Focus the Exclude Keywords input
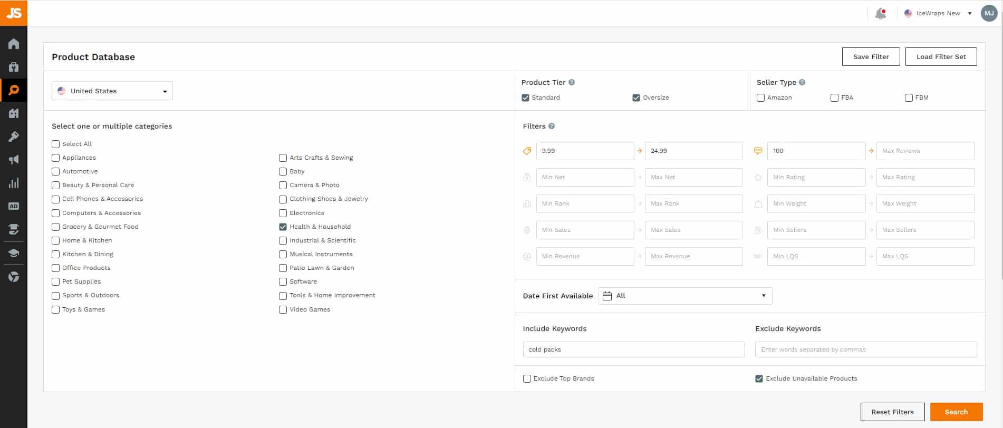Viewport: 1003px width, 428px height. point(866,349)
